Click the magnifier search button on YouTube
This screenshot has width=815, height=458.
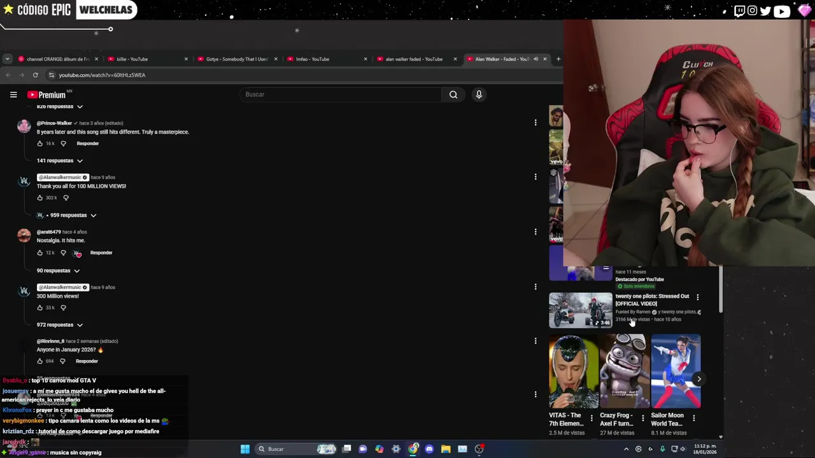pyautogui.click(x=453, y=95)
